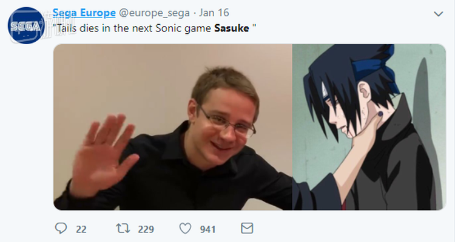Open the tweet permalink via Jan 16
This screenshot has height=242, width=455.
pos(214,13)
